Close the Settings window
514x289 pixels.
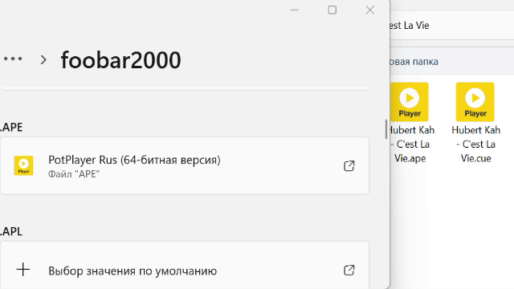coord(370,10)
